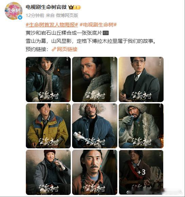
Task: Click the 12分钟前 post timestamp
Action: tap(35, 15)
